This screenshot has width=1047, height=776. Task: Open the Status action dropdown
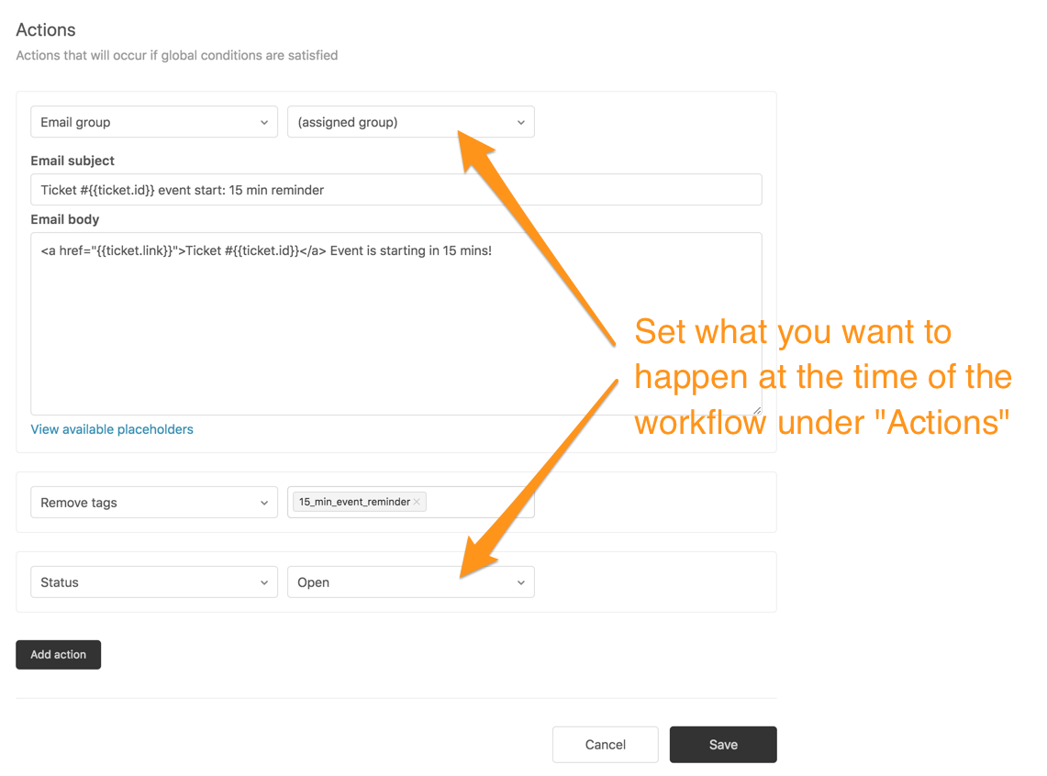pyautogui.click(x=153, y=582)
